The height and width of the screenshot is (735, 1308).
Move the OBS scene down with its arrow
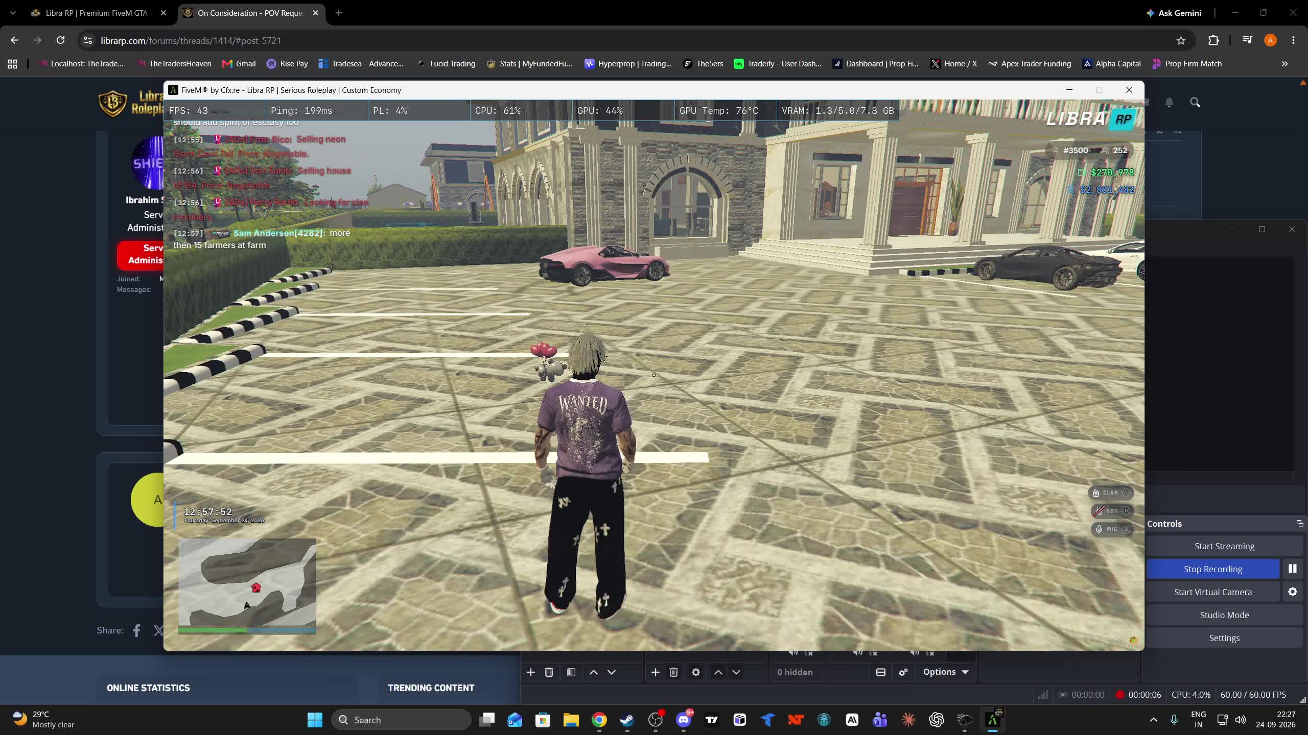(612, 672)
